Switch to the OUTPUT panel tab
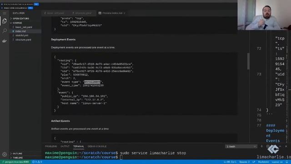Image resolution: width=291 pixels, height=164 pixels. 65,146
